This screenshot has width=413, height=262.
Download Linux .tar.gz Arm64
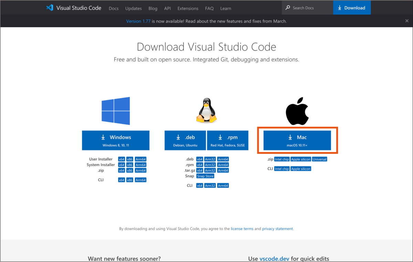tap(223, 171)
